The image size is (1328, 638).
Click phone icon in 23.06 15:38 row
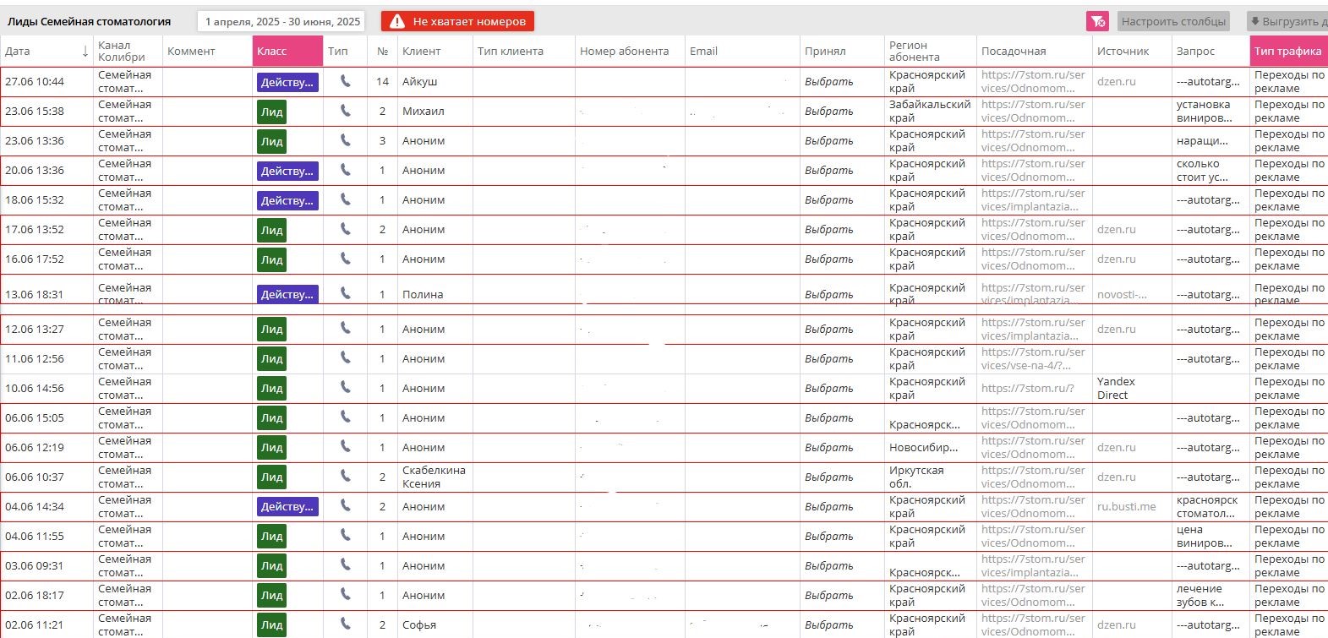(x=345, y=111)
